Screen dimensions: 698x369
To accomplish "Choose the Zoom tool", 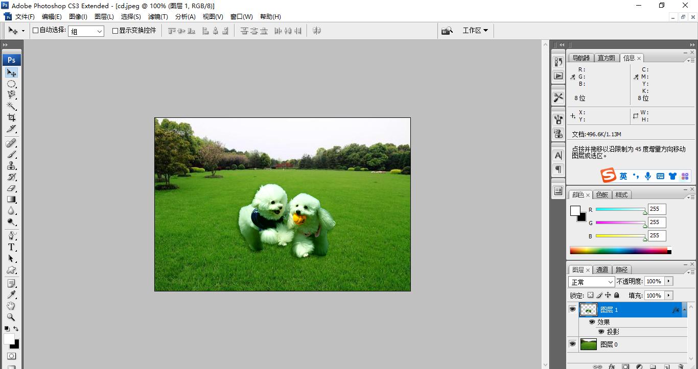I will [x=12, y=317].
